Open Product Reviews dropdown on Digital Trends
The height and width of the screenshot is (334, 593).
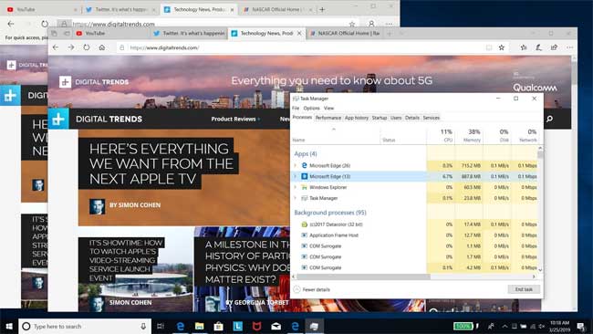[235, 119]
